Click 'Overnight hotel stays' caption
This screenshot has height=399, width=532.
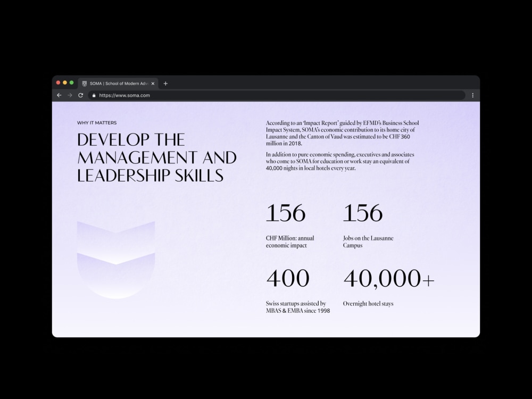pos(368,304)
